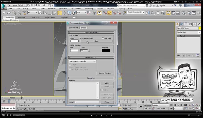Toggle Angle Snap in the main toolbar
The width and height of the screenshot is (203, 118).
click(110, 13)
